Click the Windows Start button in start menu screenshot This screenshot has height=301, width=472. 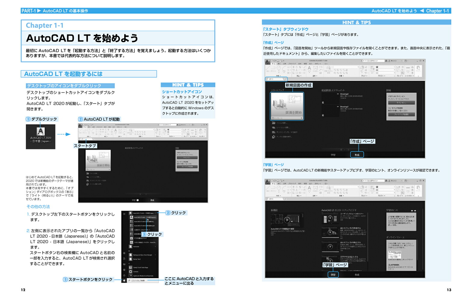point(124,281)
